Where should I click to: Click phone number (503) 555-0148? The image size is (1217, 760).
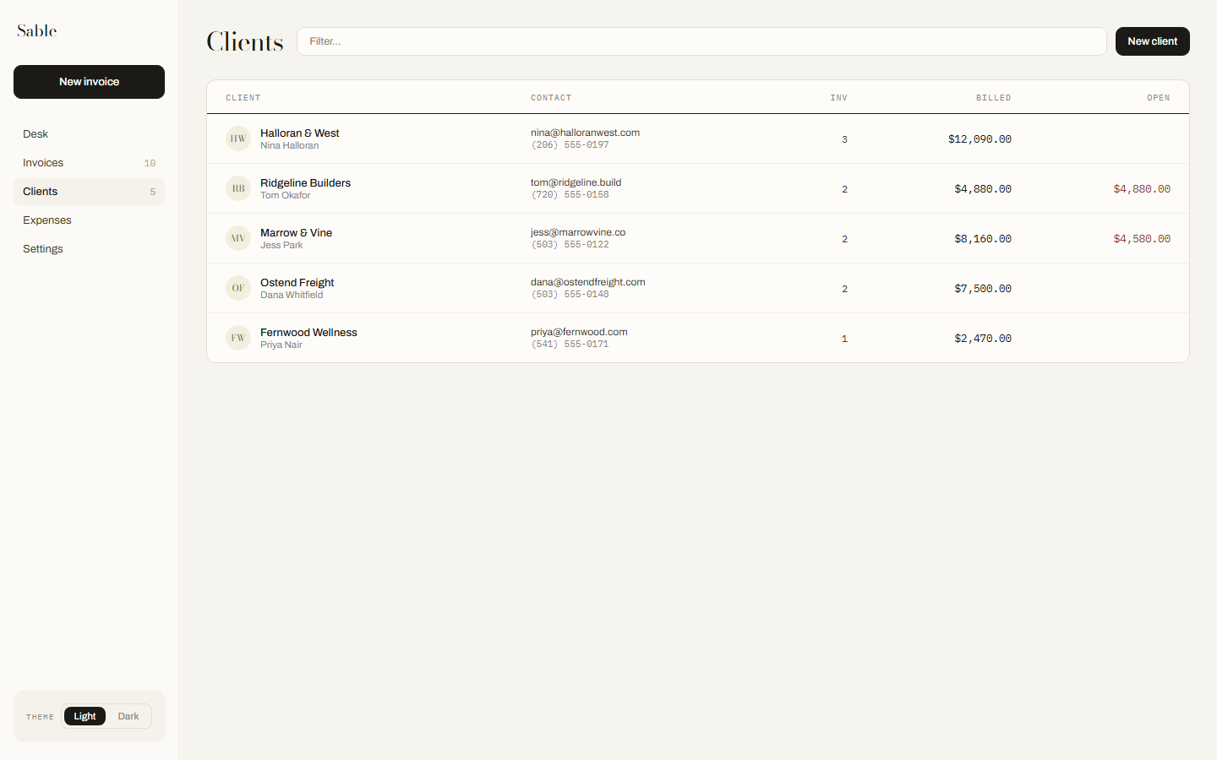coord(570,295)
